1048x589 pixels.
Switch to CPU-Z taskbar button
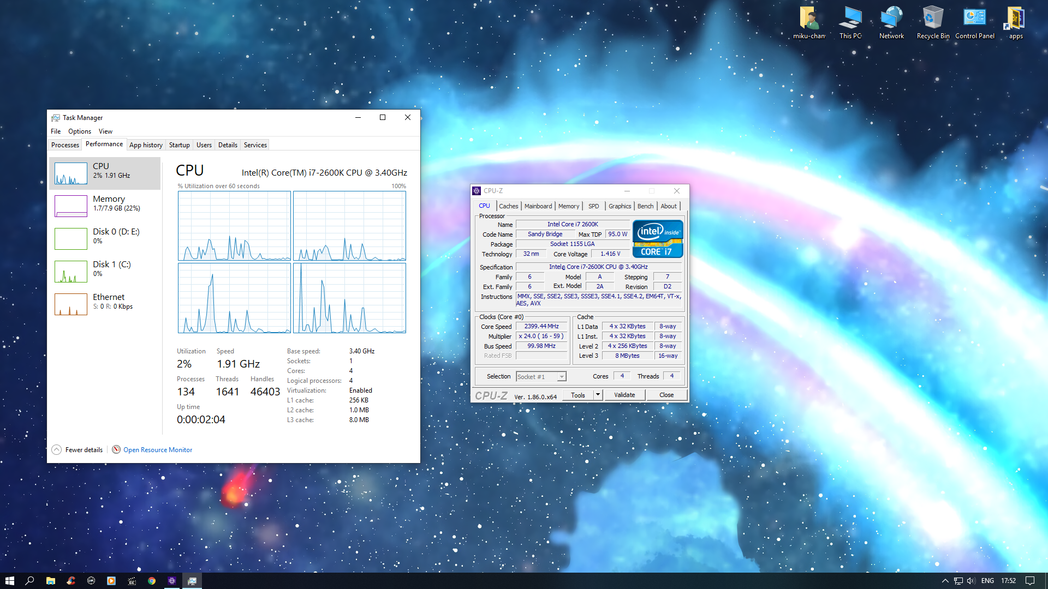[172, 581]
